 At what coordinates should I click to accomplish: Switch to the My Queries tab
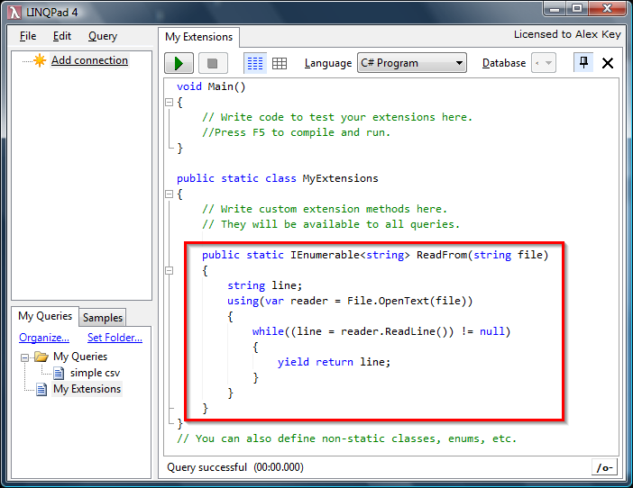pyautogui.click(x=45, y=316)
